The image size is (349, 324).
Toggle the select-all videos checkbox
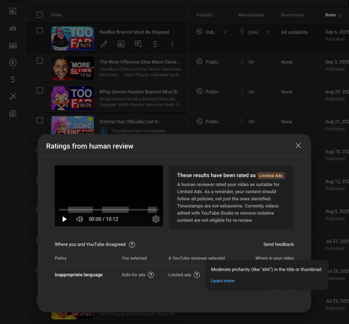40,15
